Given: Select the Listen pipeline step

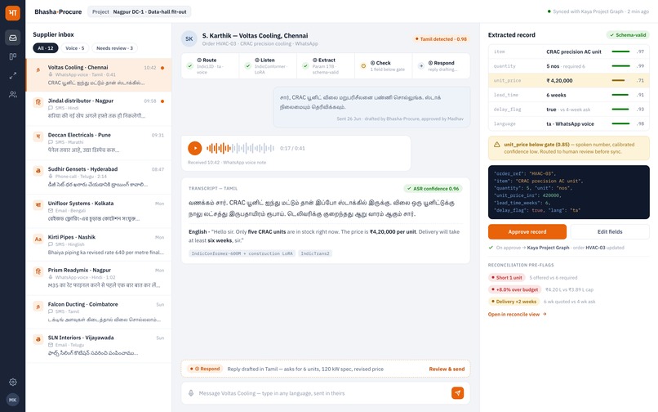Looking at the screenshot, I should 268,66.
